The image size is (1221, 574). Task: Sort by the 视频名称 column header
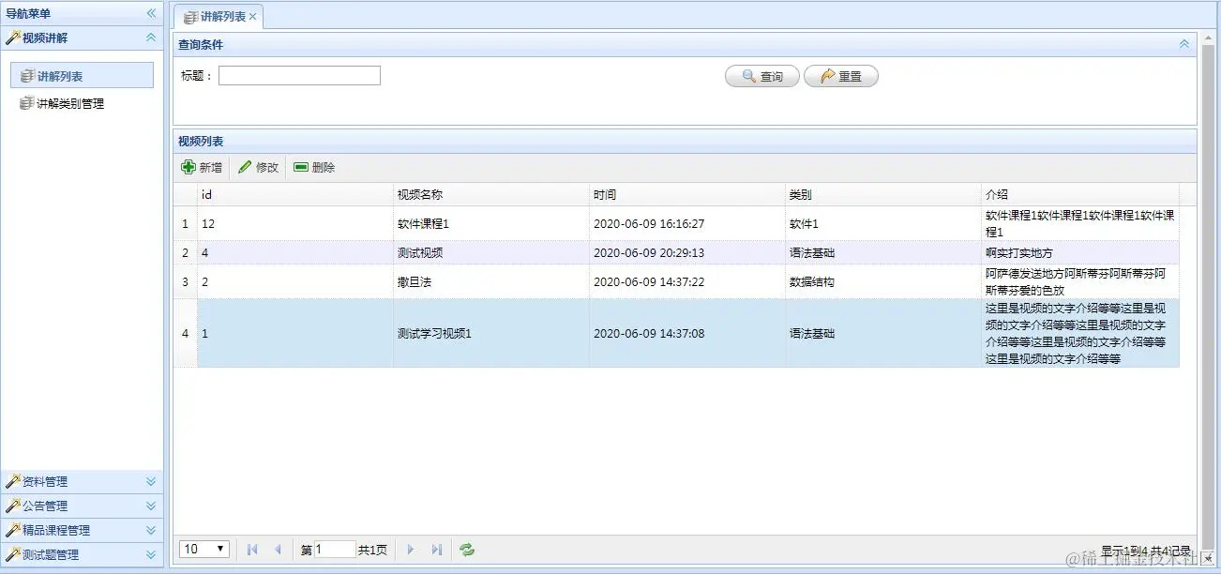[x=491, y=194]
